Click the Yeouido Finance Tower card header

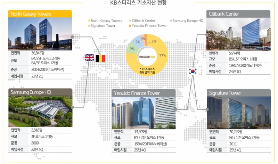point(144,93)
